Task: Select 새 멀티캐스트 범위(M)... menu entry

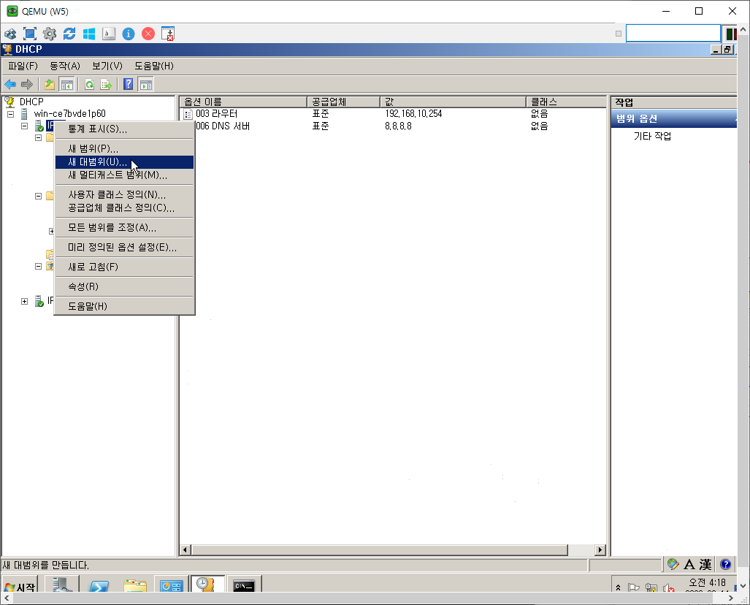Action: [x=124, y=175]
